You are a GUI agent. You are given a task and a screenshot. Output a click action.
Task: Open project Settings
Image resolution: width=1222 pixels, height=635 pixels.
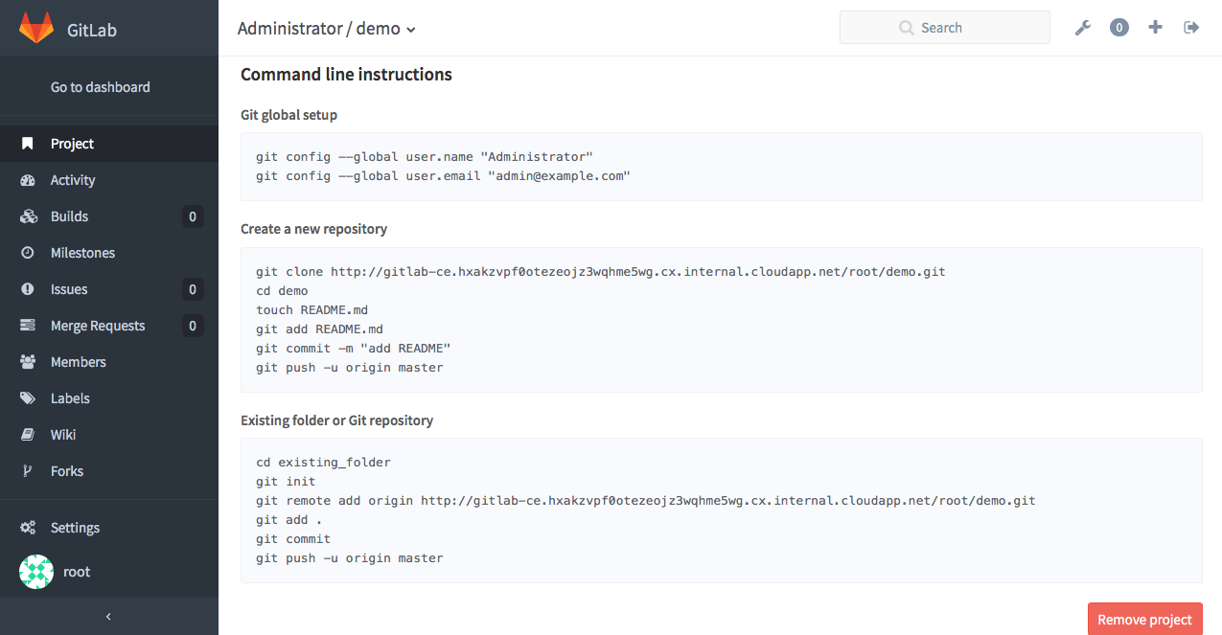(75, 527)
